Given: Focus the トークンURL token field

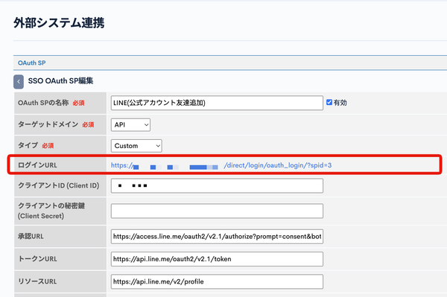Looking at the screenshot, I should (x=217, y=259).
